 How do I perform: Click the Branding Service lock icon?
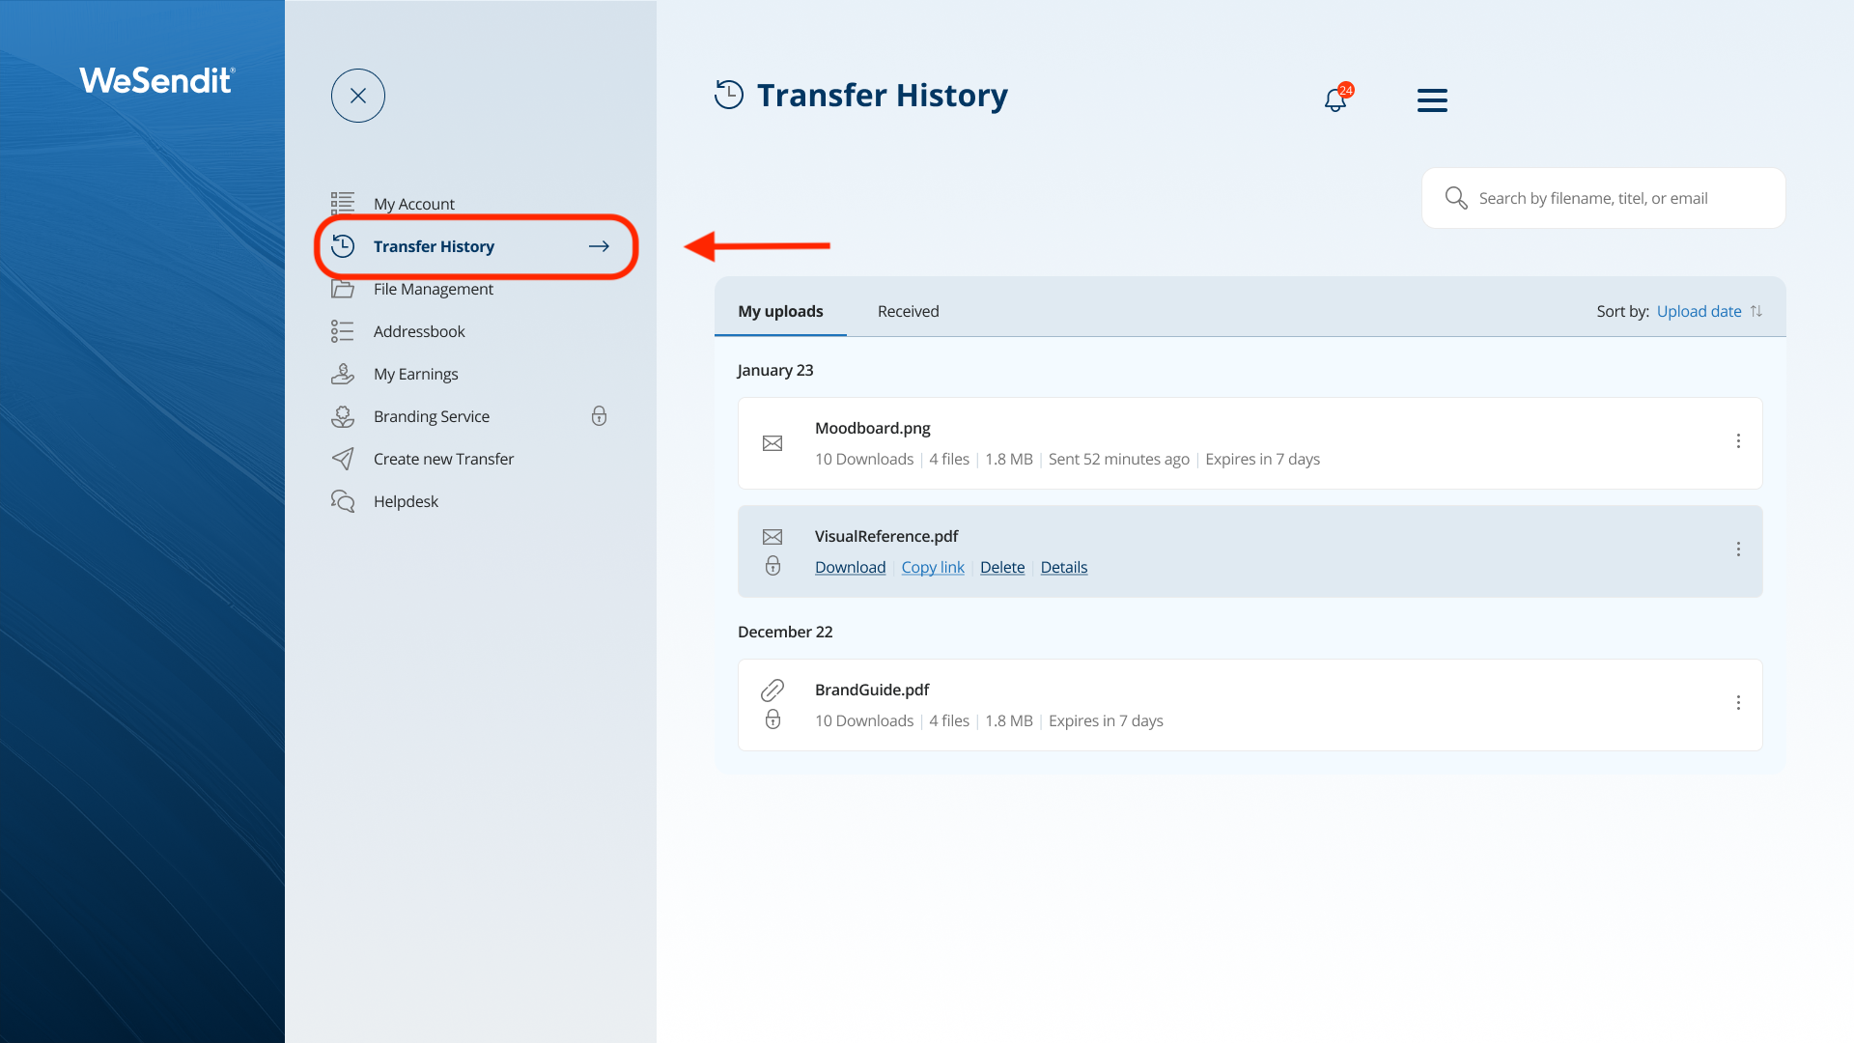pos(599,416)
